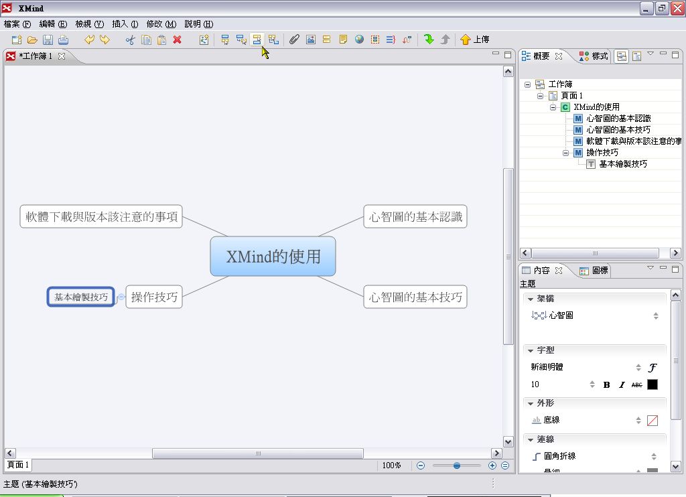Viewport: 686px width, 497px height.
Task: Add a hyperlink using the globe icon
Action: coord(359,40)
